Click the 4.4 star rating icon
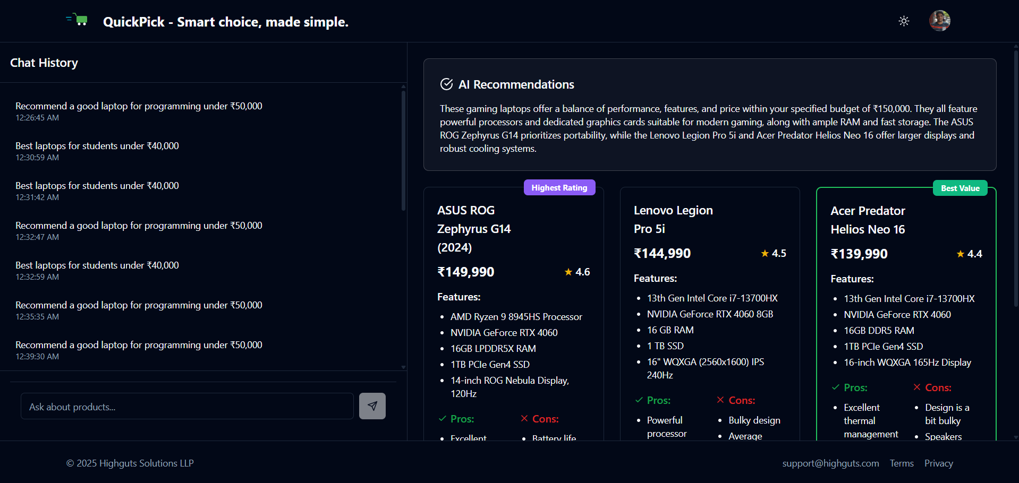The image size is (1019, 483). click(961, 254)
